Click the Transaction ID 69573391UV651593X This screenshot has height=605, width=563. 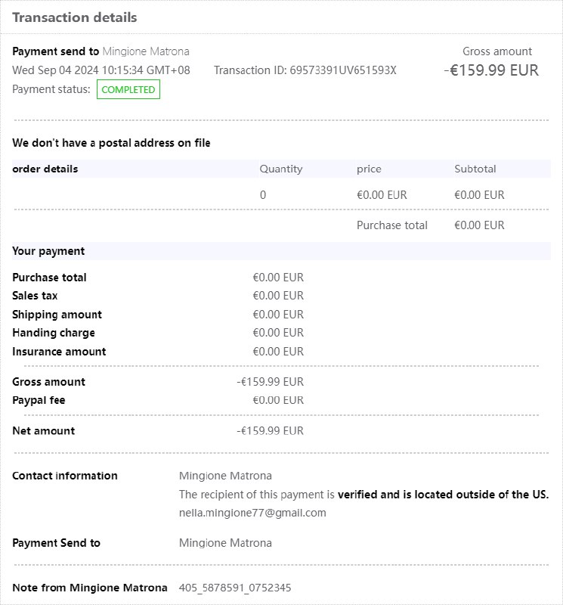pos(305,70)
